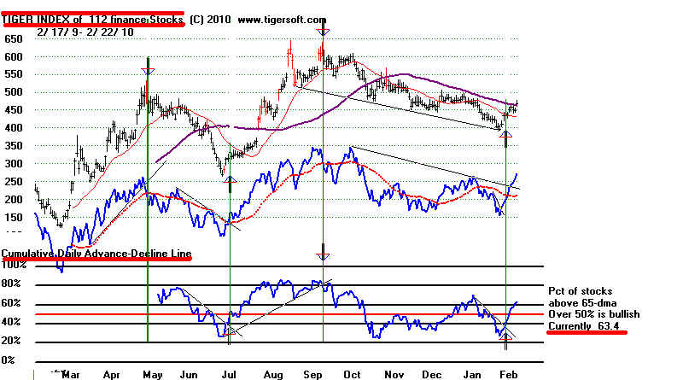
Task: Select the Mar label on the time axis
Action: click(72, 373)
